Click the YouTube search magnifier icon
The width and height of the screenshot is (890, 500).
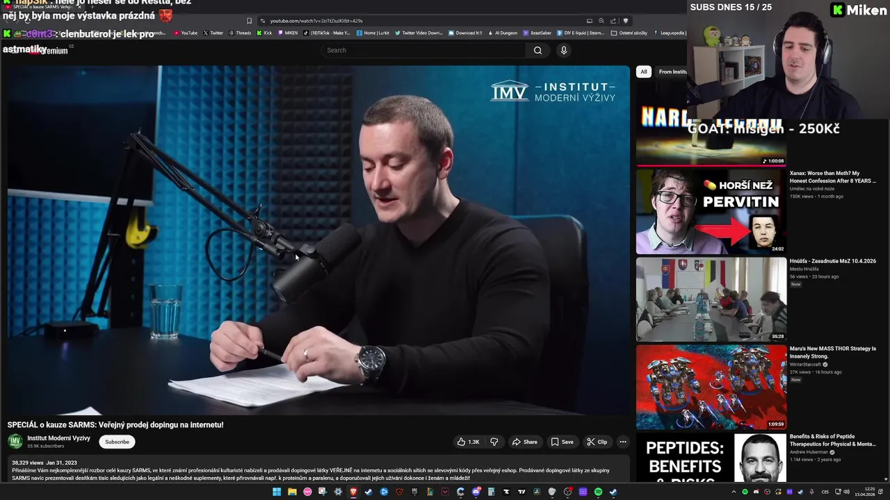(537, 50)
